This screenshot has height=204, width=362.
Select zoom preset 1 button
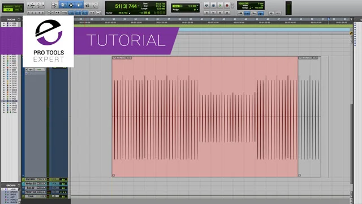click(x=29, y=12)
